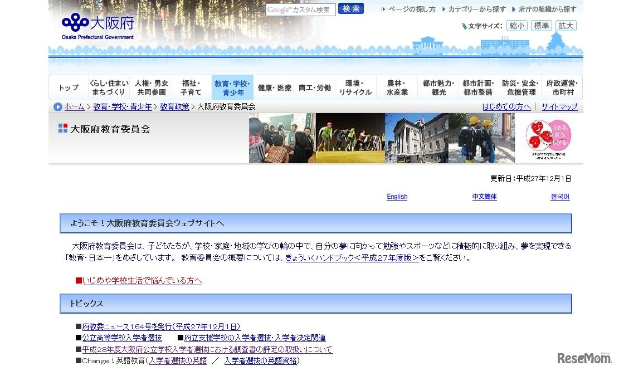Open the 防災・安全・危機管理 menu
Screen dimensions: 619x371
(520, 87)
